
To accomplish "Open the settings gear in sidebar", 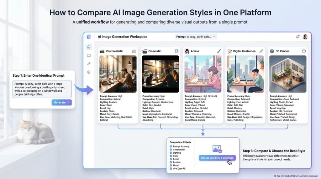I will (x=89, y=72).
